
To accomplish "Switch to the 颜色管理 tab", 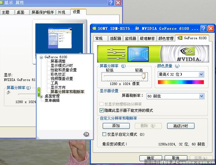I will click(x=166, y=38).
